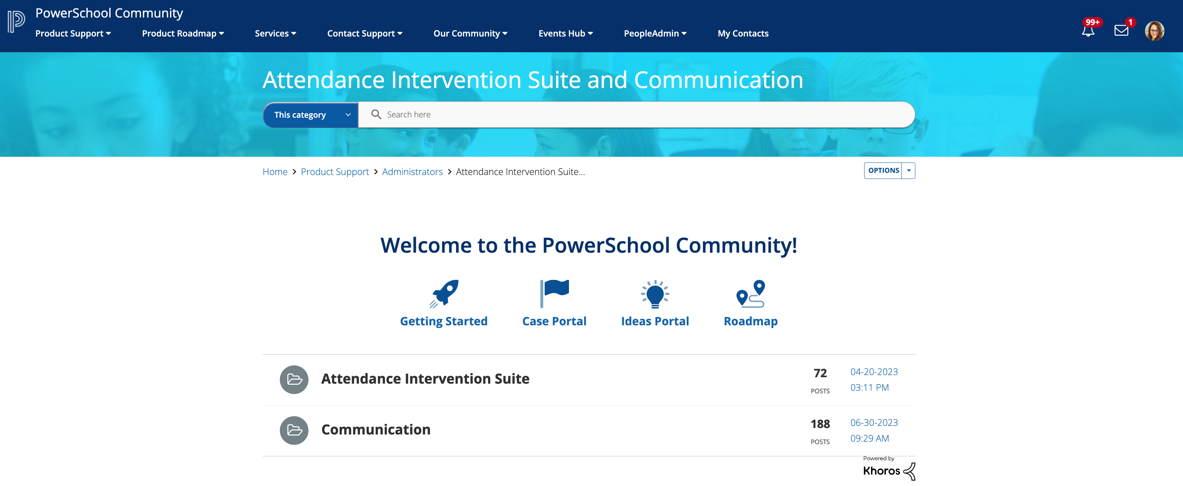Viewport: 1183px width, 486px height.
Task: Expand the Options dropdown arrow
Action: point(909,170)
